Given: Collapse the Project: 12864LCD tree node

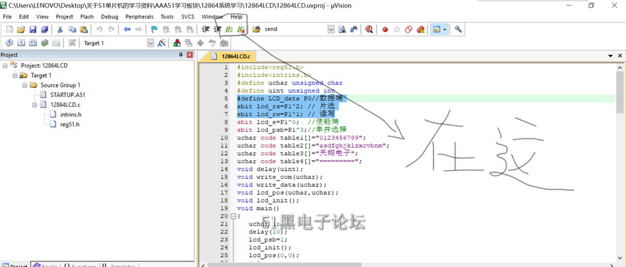Looking at the screenshot, I should (5, 66).
